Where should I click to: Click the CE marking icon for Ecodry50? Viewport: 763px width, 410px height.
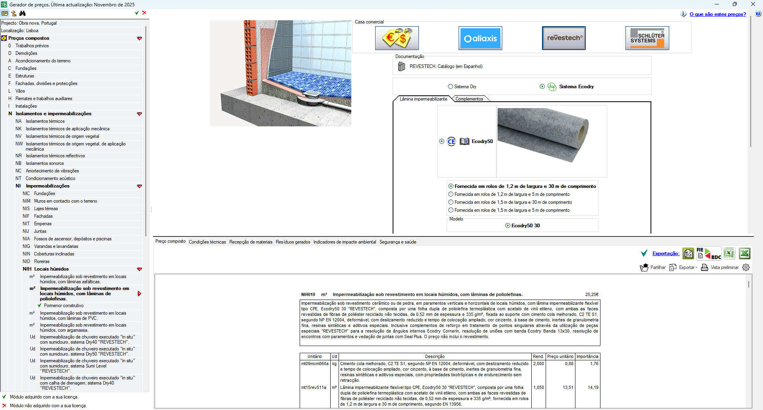[451, 141]
